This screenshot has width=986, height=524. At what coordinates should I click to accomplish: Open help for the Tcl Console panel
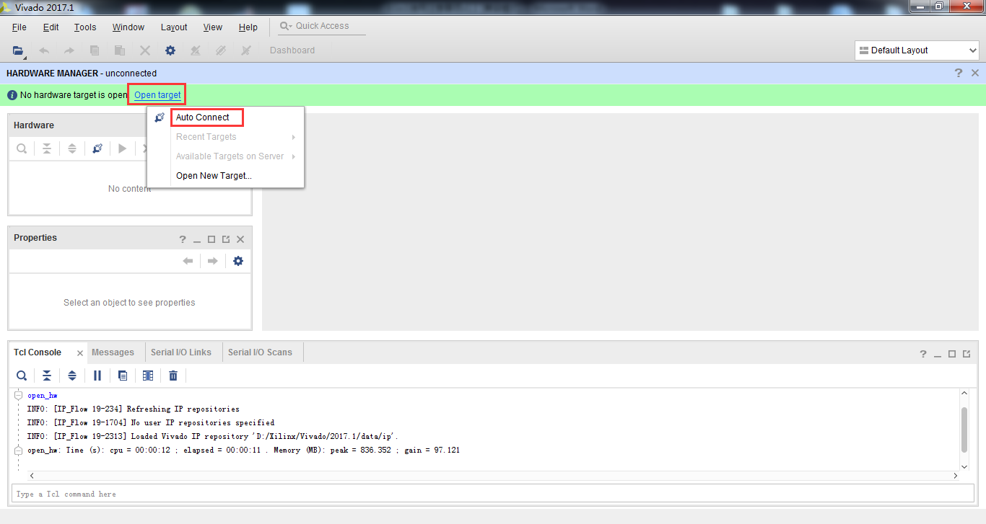[923, 354]
